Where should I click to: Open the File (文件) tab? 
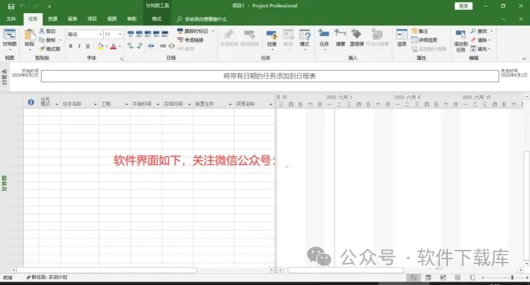pyautogui.click(x=11, y=19)
